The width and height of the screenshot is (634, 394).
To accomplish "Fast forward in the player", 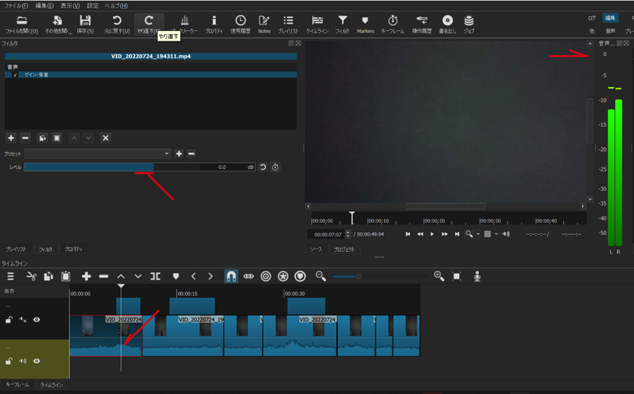I will [x=445, y=234].
